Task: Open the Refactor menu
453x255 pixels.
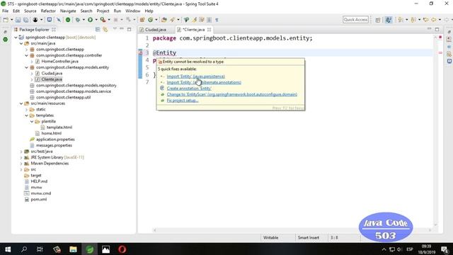Action: [48, 11]
